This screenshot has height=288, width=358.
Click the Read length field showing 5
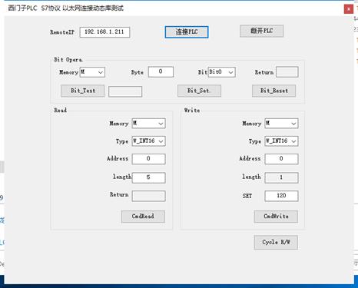pyautogui.click(x=148, y=177)
